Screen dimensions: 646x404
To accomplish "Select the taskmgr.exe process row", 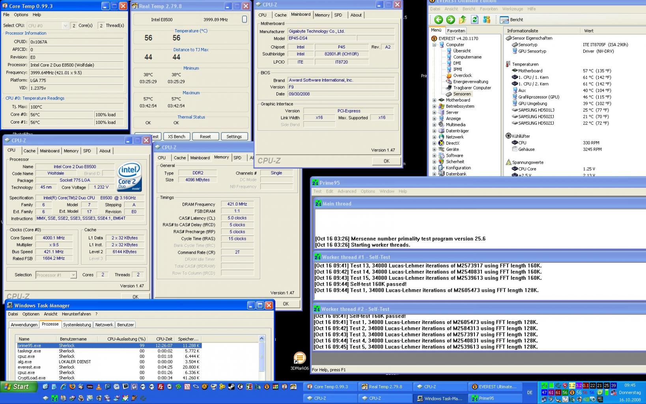I will [x=109, y=351].
